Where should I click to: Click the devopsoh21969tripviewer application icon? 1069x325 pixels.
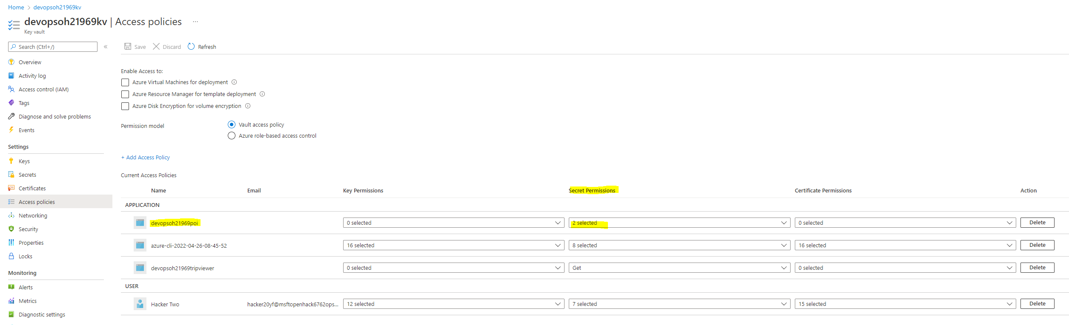[140, 268]
